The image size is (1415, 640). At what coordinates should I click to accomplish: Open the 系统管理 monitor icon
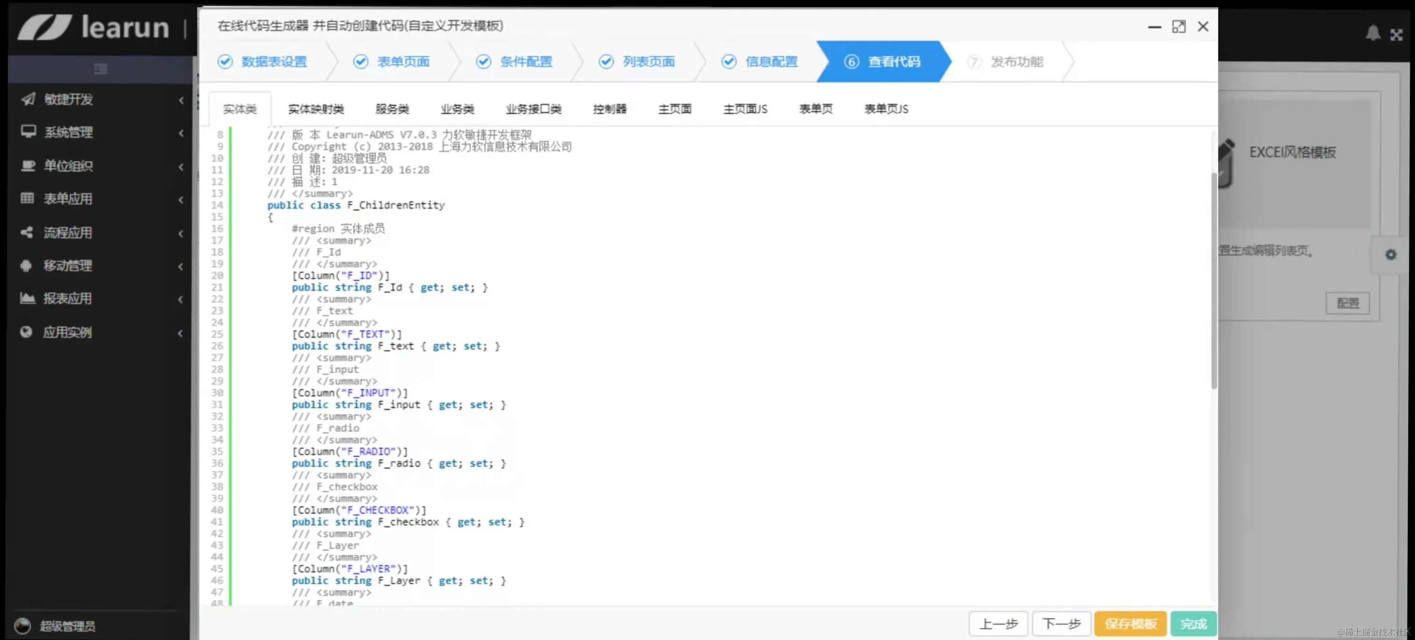(28, 132)
